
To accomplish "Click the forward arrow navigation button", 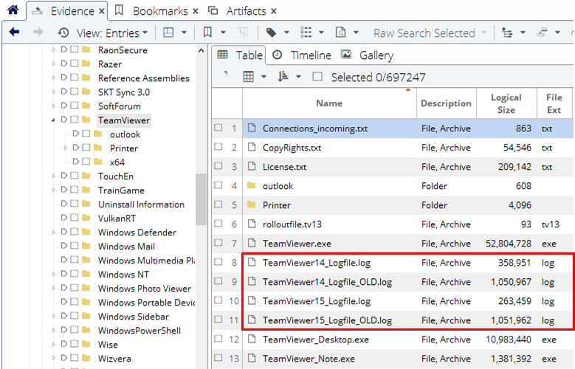I will pos(38,32).
